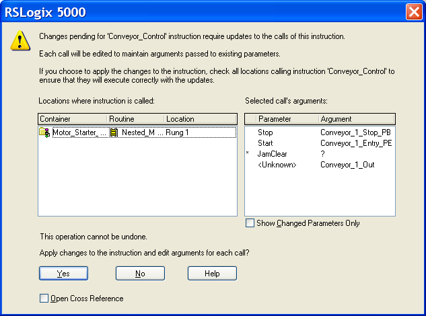The width and height of the screenshot is (426, 316).
Task: Click the Conveyor_1_Entry_PE argument
Action: click(356, 143)
